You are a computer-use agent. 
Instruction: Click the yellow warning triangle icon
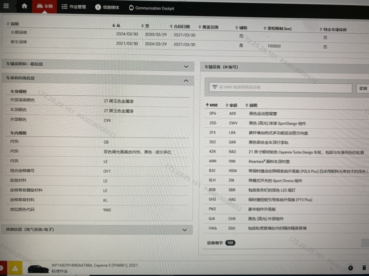click(15, 268)
